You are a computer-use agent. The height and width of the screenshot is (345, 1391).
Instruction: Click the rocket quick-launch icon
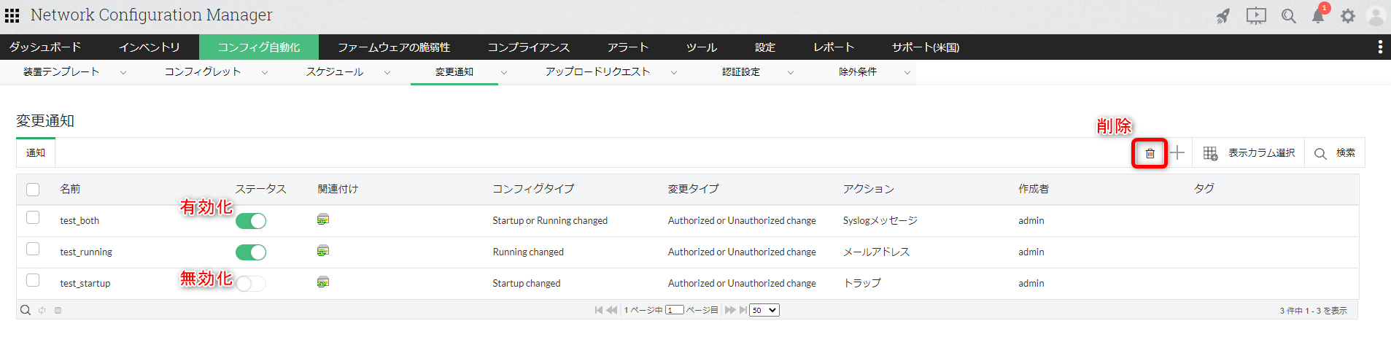point(1223,16)
